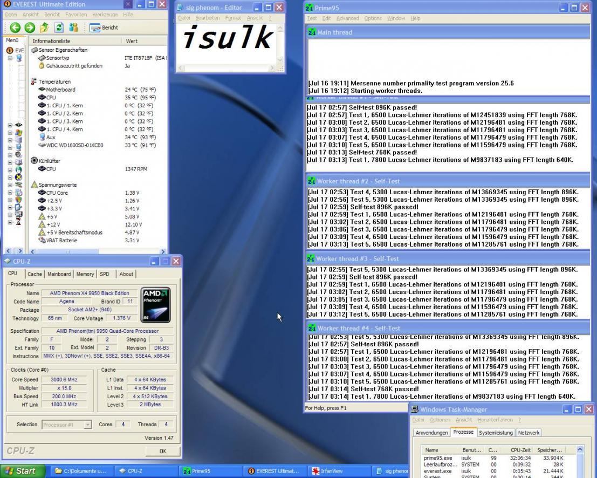Switch to Prime95 on the taskbar
The height and width of the screenshot is (478, 597).
pos(209,471)
